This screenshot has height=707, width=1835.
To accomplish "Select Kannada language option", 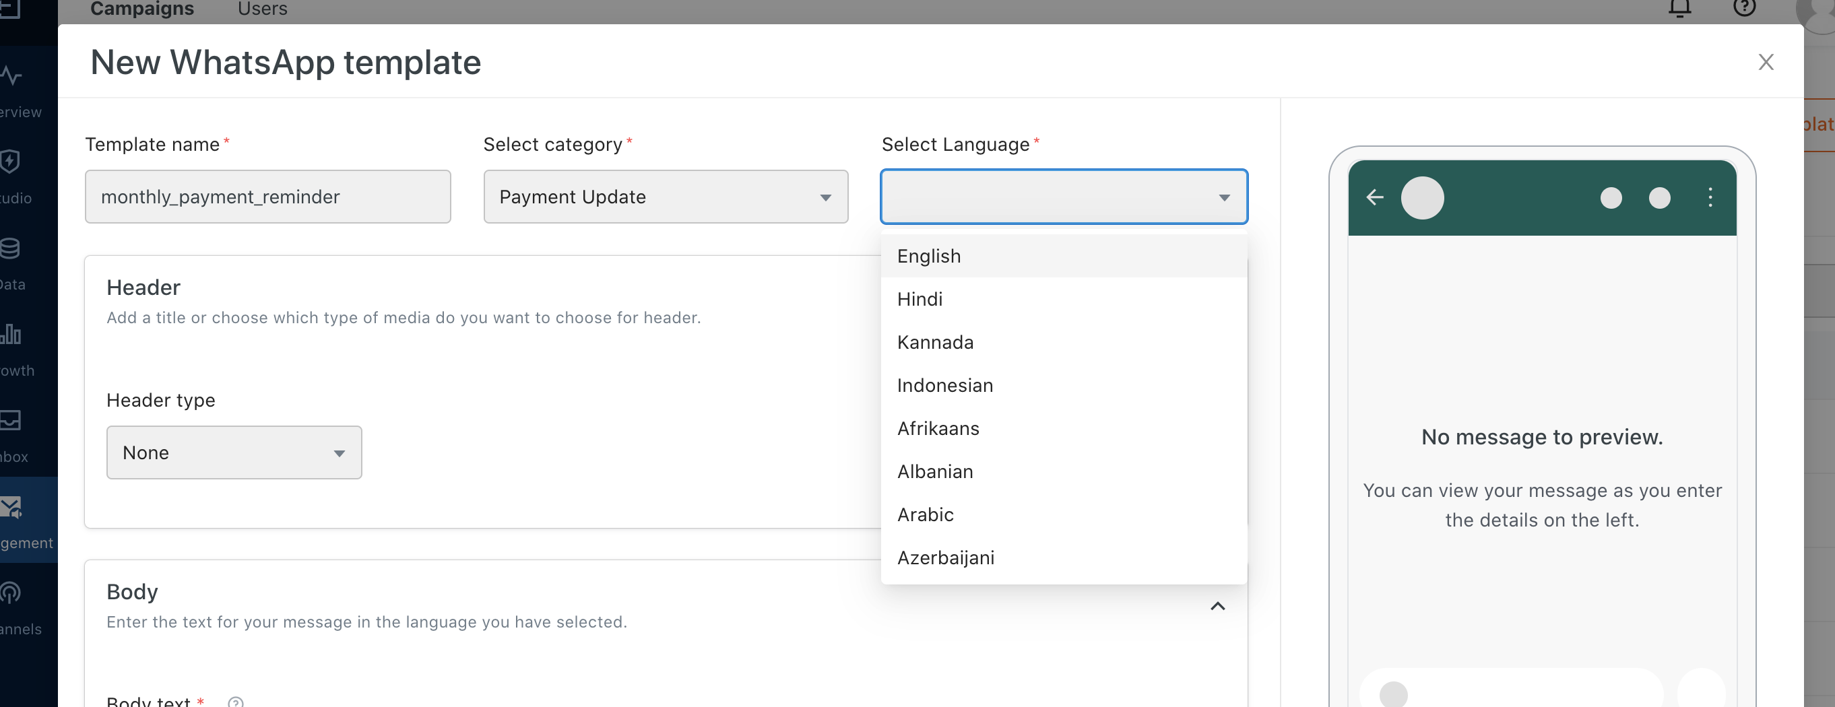I will [x=1064, y=342].
